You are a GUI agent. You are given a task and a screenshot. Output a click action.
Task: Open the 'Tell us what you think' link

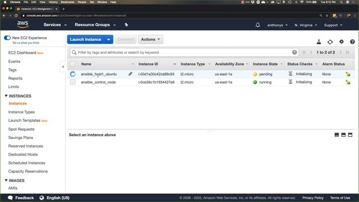[26, 43]
